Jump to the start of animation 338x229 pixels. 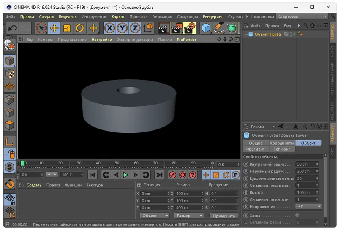[93, 175]
